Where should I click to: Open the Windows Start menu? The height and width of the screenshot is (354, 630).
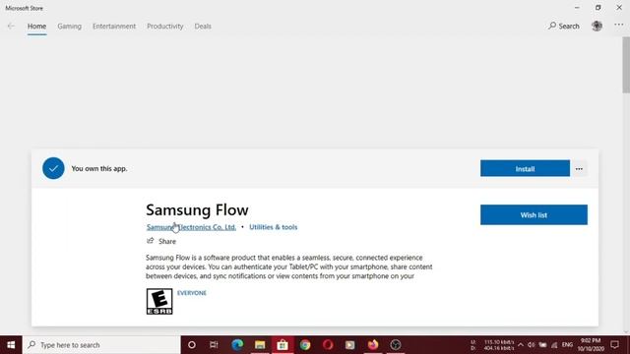tap(11, 345)
